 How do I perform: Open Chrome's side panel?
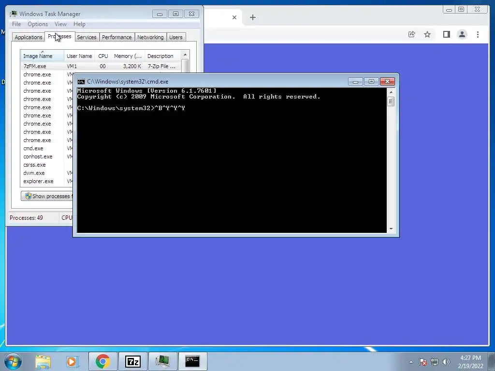pos(446,34)
